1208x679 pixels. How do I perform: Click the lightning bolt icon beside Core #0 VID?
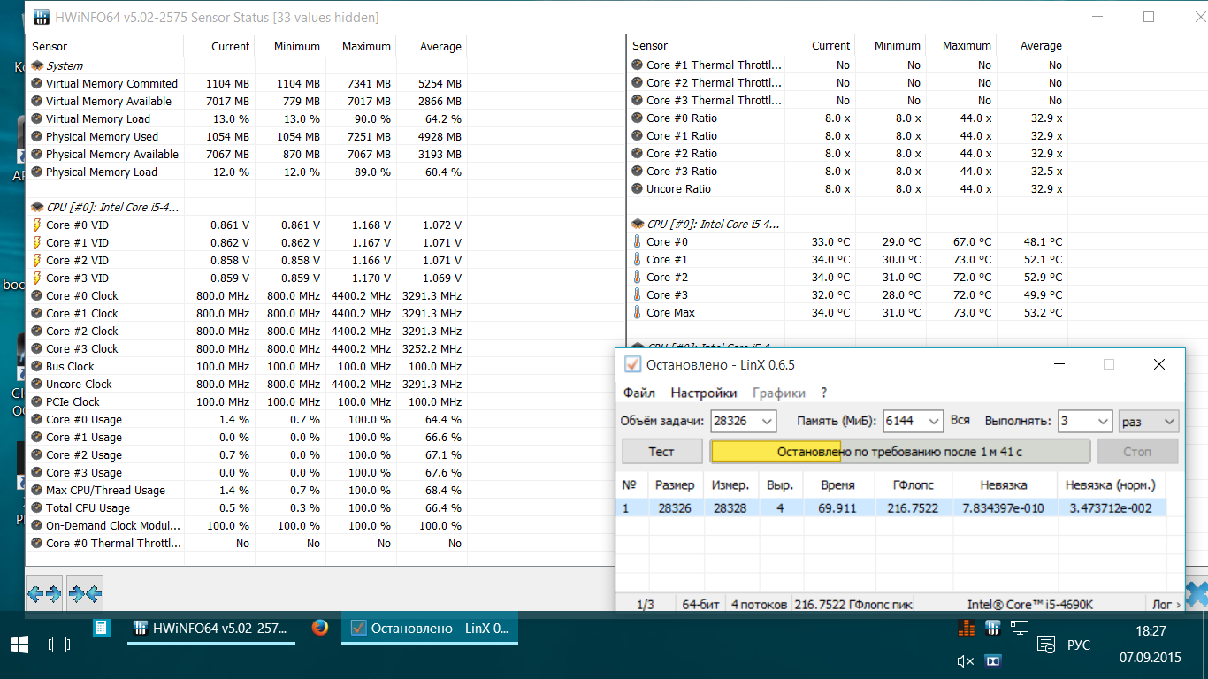[x=36, y=225]
